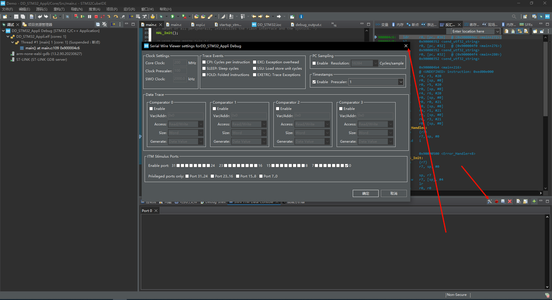Click the Suspend (pause) debug icon
Screen dimensions: 552x300
click(x=90, y=17)
